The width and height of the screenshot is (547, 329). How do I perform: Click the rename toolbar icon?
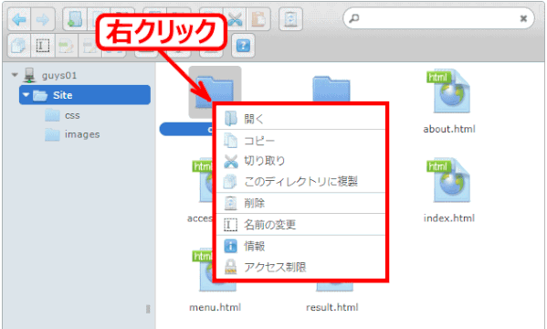[x=43, y=46]
